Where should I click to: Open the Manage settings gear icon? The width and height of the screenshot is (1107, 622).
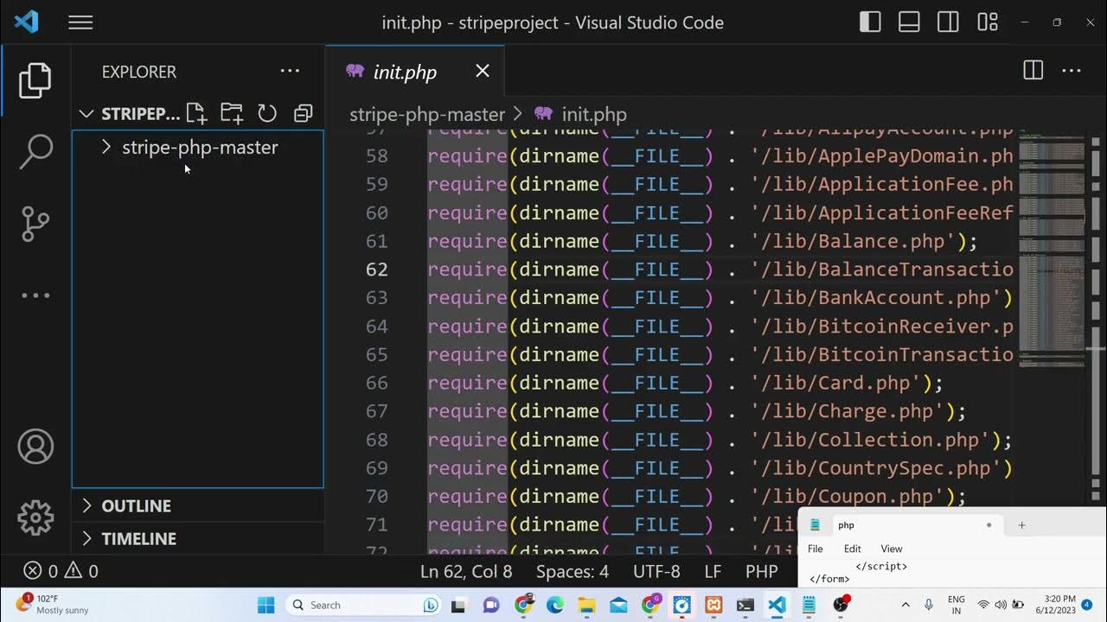coord(35,517)
